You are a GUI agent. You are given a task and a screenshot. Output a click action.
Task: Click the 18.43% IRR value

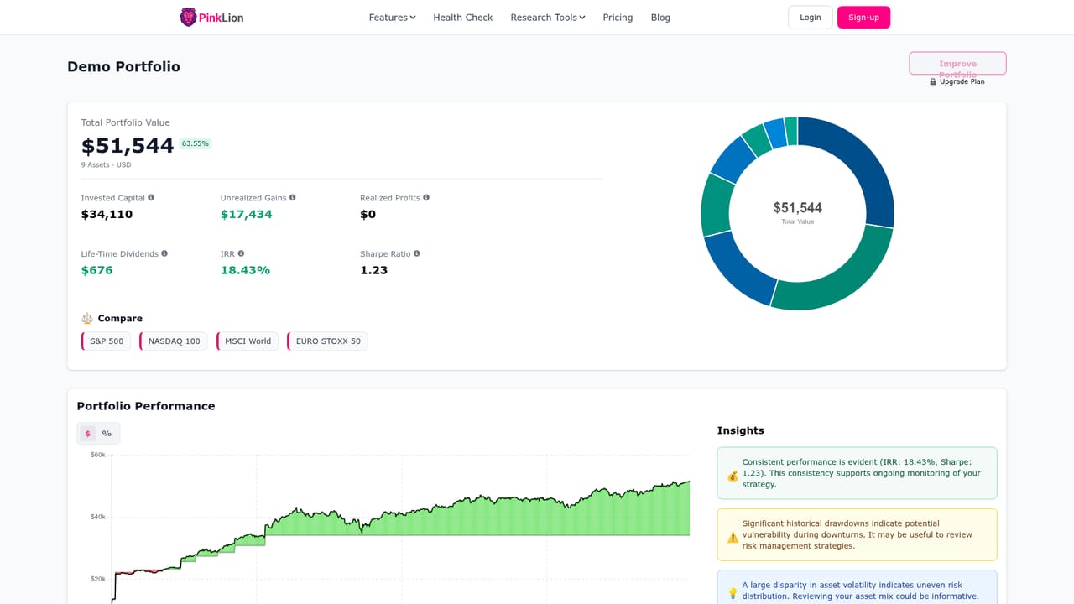tap(245, 270)
